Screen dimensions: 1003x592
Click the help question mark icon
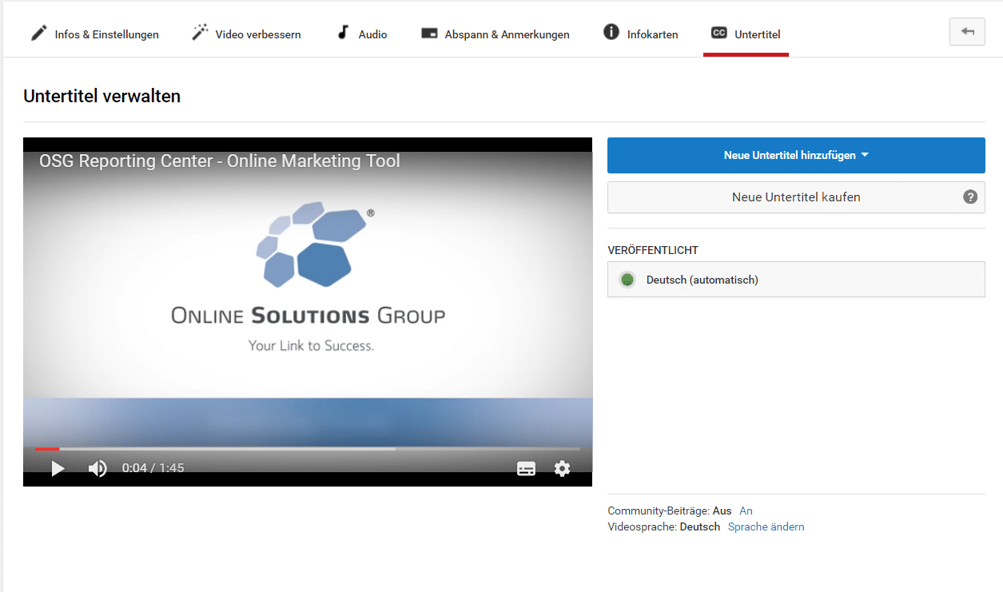coord(970,197)
